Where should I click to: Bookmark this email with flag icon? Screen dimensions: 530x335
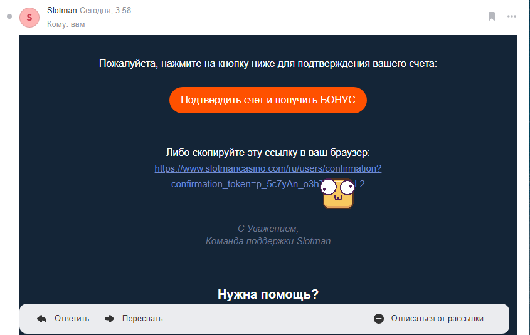492,16
